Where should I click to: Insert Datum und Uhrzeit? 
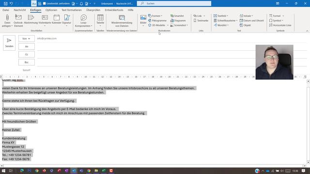252,20
